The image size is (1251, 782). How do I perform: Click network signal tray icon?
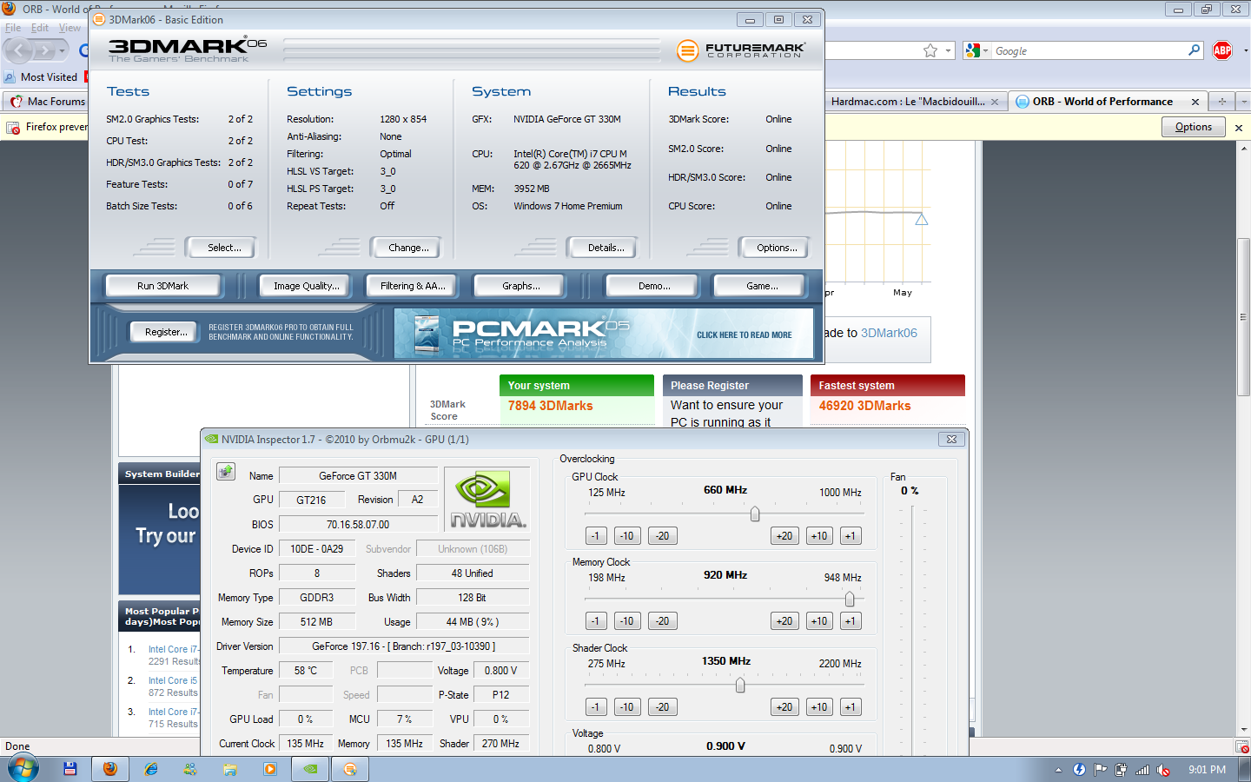(1142, 770)
